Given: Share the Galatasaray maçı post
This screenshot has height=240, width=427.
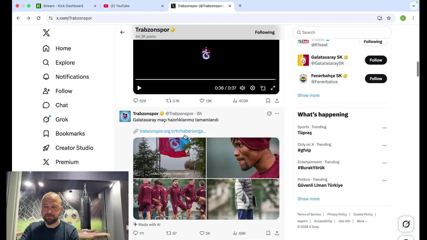Looking at the screenshot, I should (x=277, y=233).
